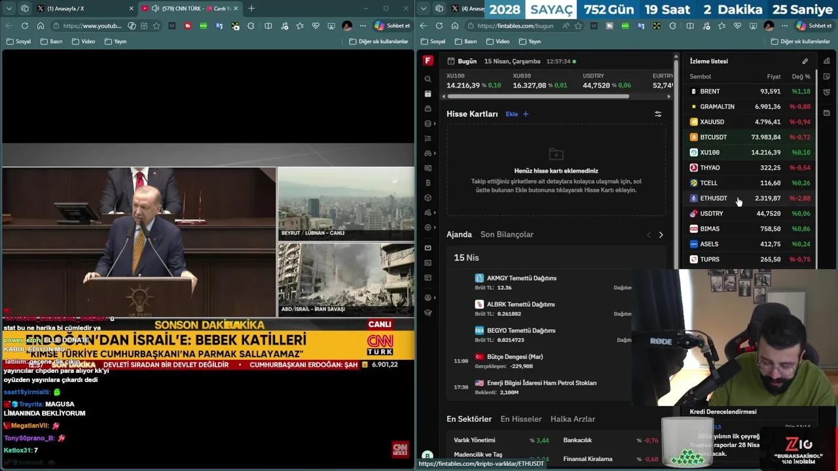Click the Ekle link for stock cards

pyautogui.click(x=511, y=114)
